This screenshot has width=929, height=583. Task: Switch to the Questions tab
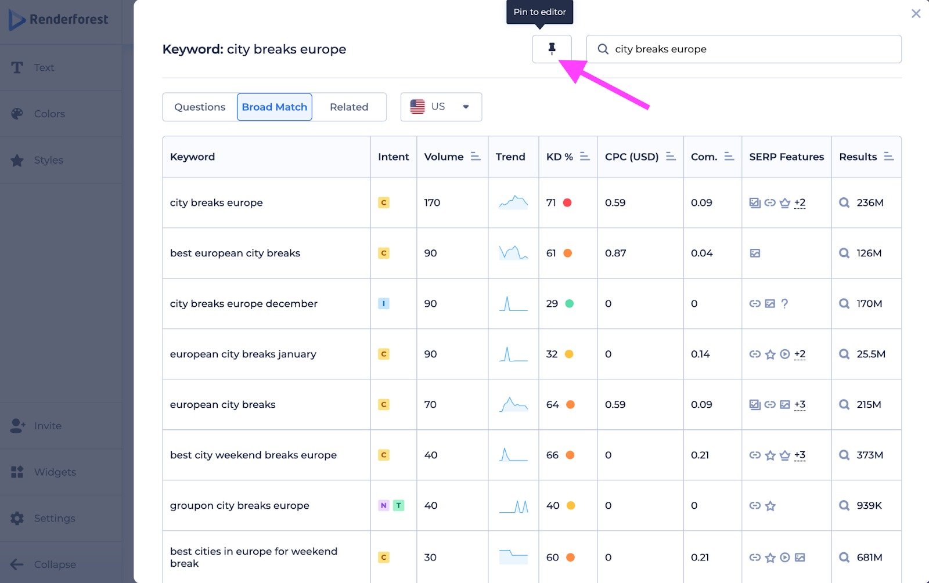coord(200,107)
